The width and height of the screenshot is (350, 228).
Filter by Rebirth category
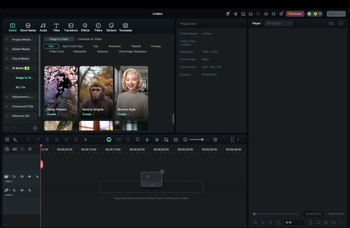pyautogui.click(x=136, y=46)
